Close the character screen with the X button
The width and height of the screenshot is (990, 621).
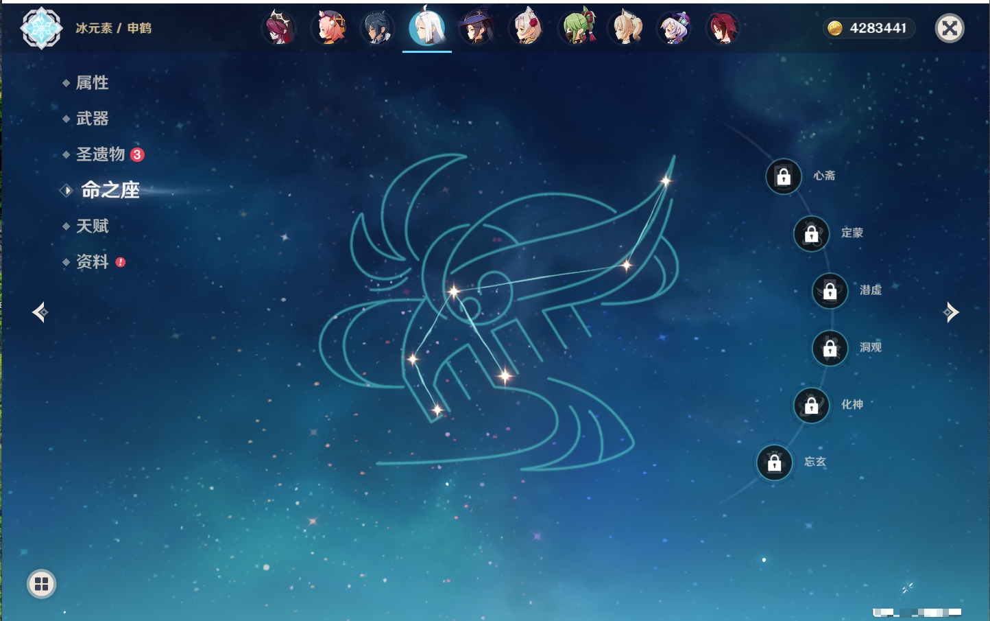pyautogui.click(x=950, y=28)
